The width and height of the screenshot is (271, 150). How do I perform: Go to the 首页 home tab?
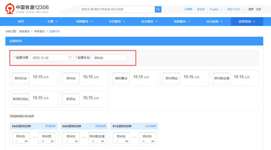(x=21, y=21)
